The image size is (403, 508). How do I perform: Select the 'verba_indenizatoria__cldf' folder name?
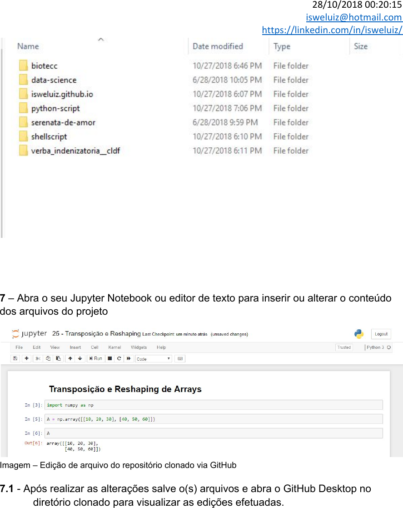tap(75, 151)
